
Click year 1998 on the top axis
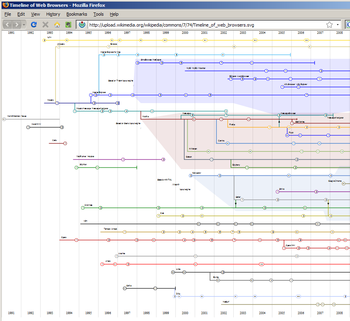click(146, 33)
